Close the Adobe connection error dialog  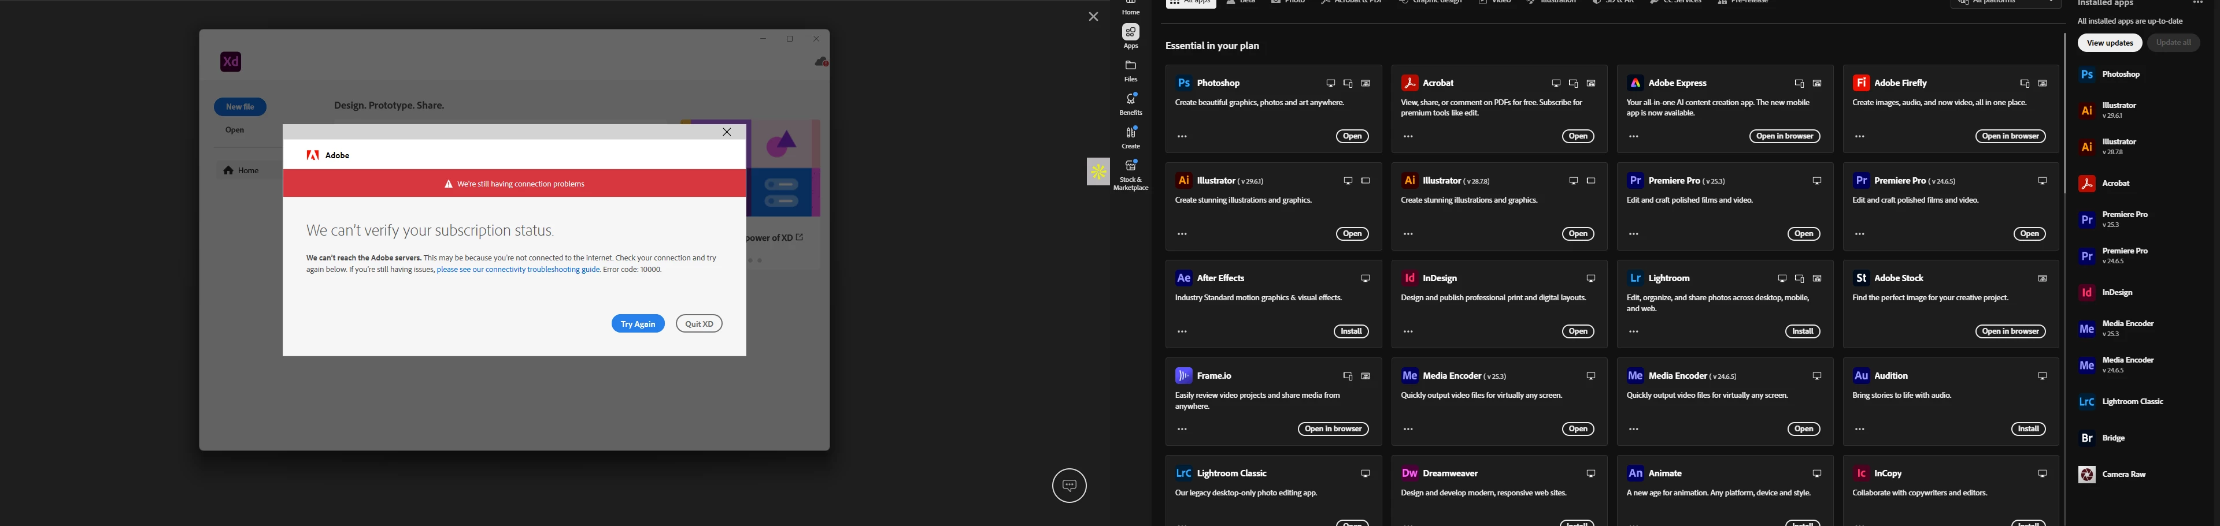[727, 133]
